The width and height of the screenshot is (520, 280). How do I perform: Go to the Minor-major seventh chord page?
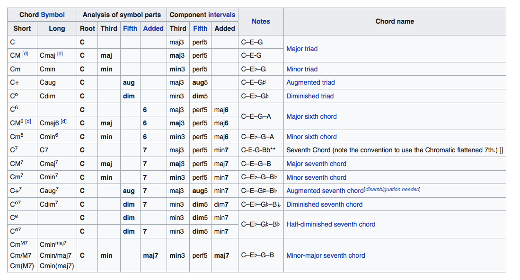point(326,255)
